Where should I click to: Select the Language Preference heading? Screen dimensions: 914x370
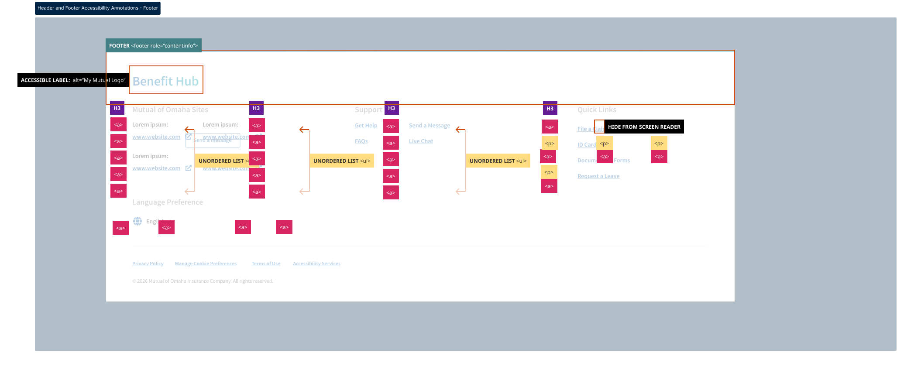tap(168, 202)
